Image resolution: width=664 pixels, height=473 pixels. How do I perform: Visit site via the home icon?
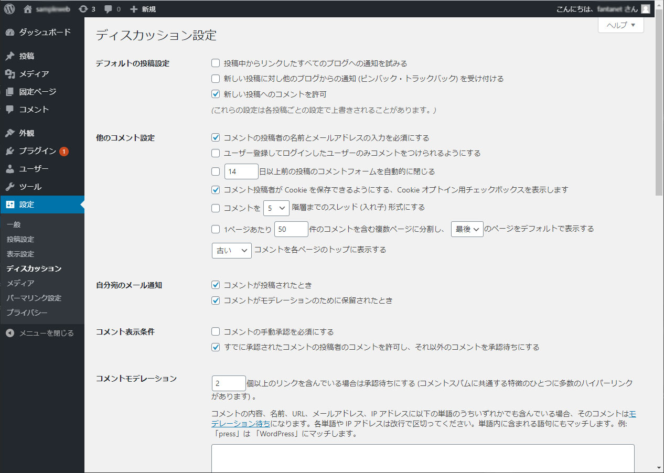click(x=28, y=8)
